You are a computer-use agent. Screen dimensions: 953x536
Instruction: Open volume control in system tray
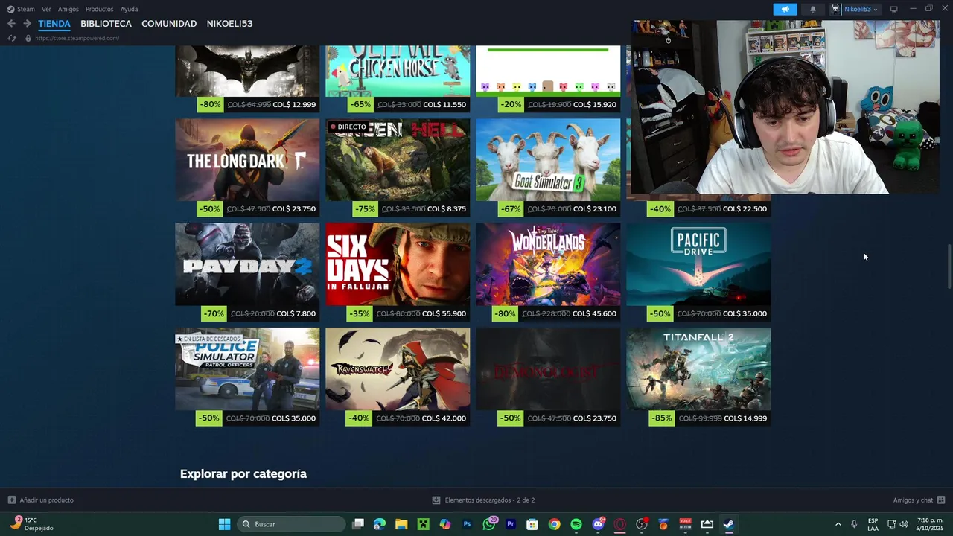pos(904,524)
